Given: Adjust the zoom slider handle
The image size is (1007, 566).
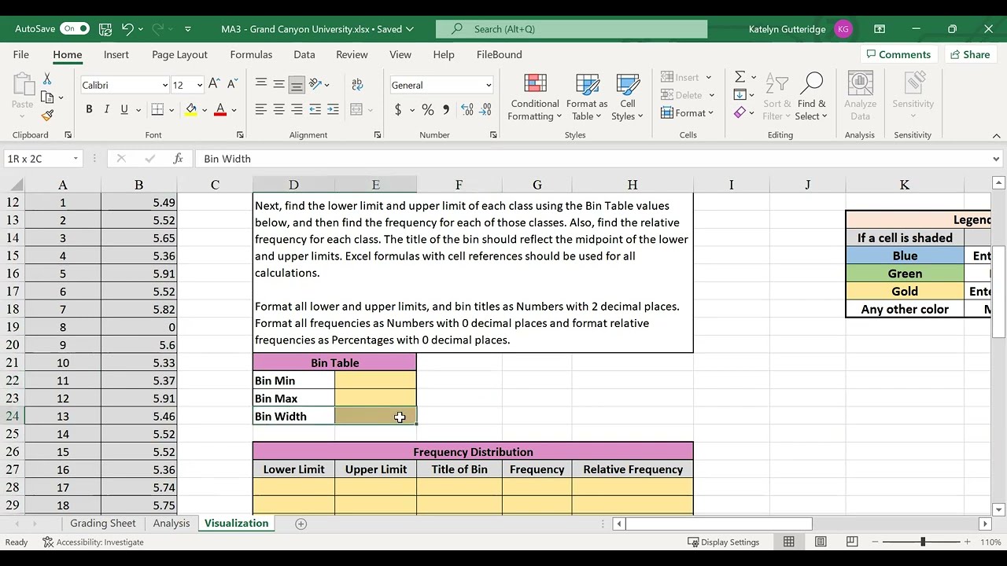Looking at the screenshot, I should (x=923, y=542).
